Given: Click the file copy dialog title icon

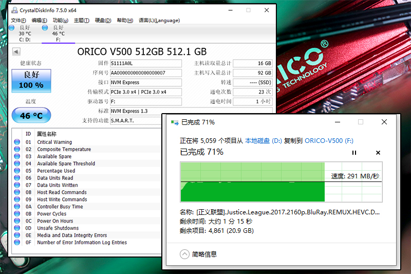Looking at the screenshot, I should tap(175, 122).
